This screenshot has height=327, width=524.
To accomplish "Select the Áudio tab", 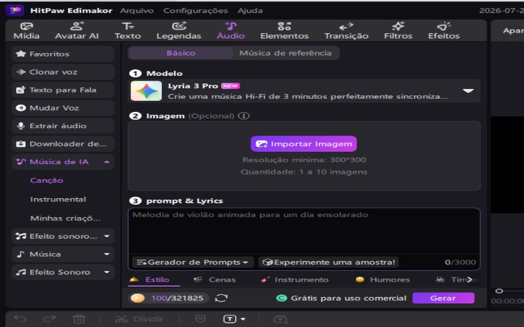I will point(231,31).
